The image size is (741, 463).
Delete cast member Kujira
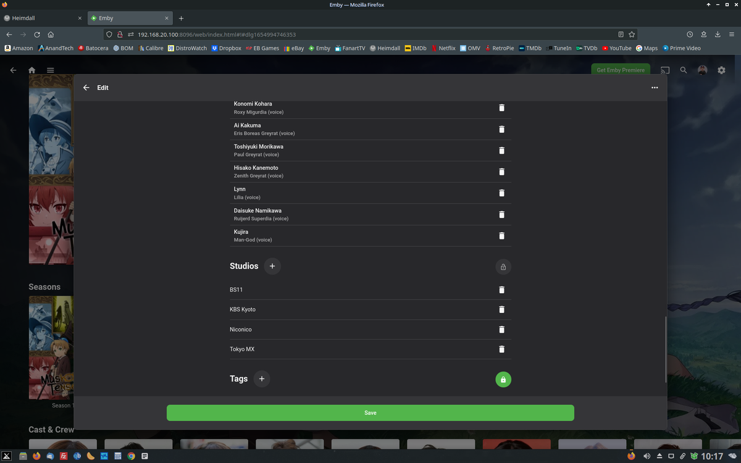point(501,235)
